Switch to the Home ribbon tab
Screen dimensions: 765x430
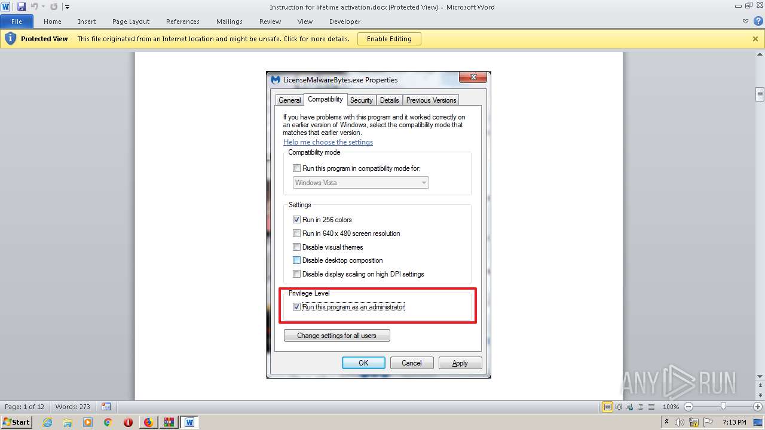click(53, 21)
